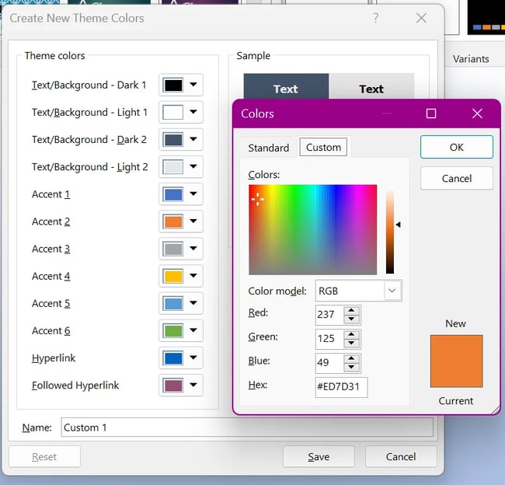This screenshot has height=485, width=505.
Task: Expand the Color model RGB combo box
Action: click(392, 291)
